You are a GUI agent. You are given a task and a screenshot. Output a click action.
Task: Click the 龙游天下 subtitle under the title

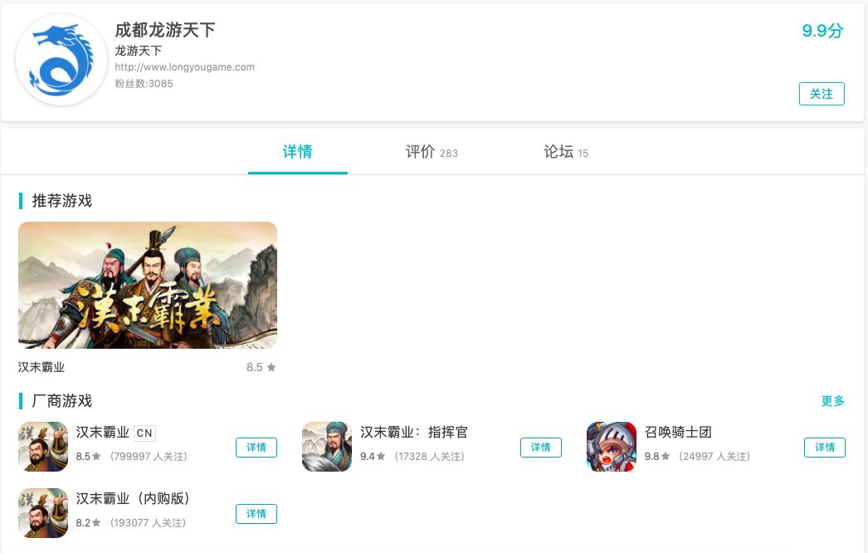(139, 51)
